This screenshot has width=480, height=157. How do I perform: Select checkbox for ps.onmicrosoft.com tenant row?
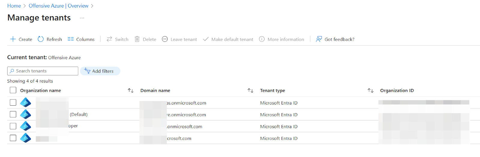[x=13, y=103]
